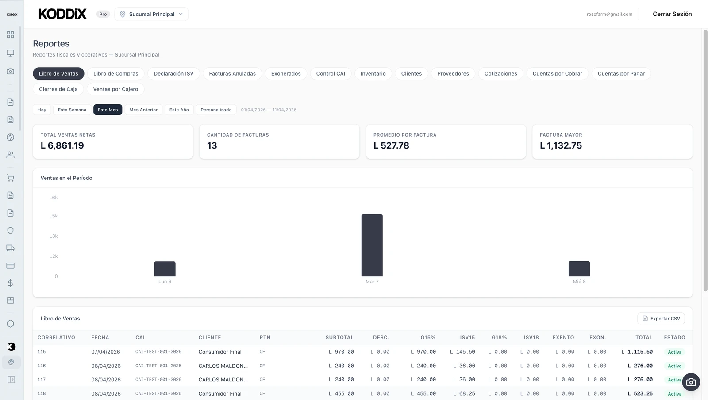Expand the sidebar with panel toggle icon
Image resolution: width=708 pixels, height=400 pixels.
tap(11, 379)
